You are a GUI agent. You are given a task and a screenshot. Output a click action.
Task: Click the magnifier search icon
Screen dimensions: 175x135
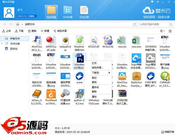tap(171, 24)
